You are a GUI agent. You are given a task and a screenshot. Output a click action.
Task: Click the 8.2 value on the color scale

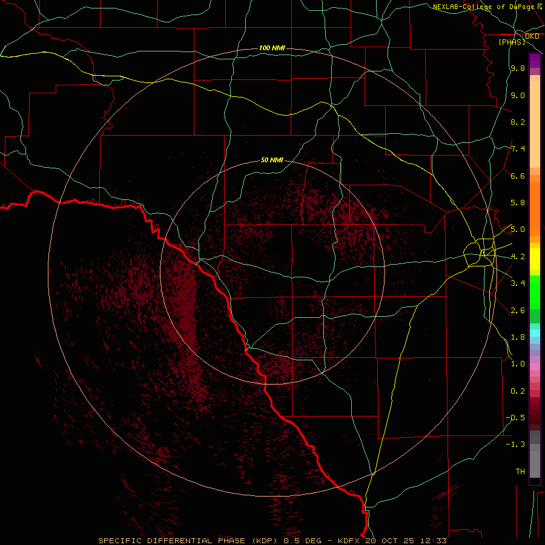(x=518, y=122)
